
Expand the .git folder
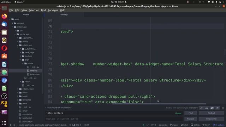[15, 31]
